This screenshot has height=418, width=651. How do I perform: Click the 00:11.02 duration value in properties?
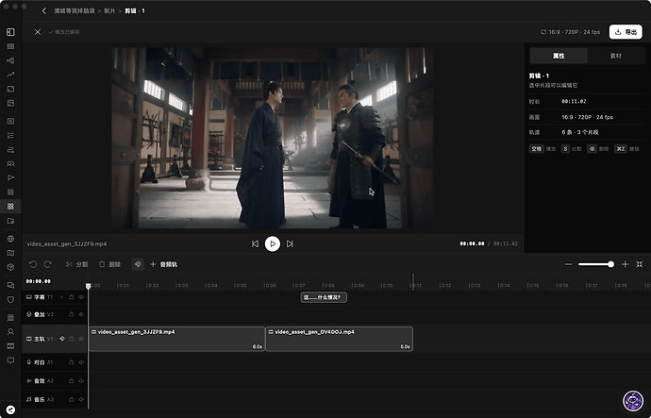coord(574,101)
